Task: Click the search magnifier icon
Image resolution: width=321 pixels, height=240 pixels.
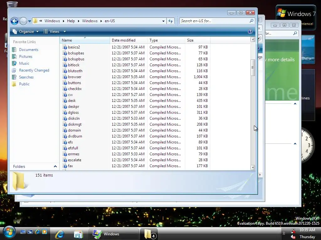Action: coord(252,21)
